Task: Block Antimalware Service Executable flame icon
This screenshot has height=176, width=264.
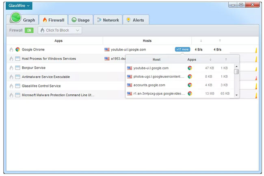Action: (x=11, y=77)
